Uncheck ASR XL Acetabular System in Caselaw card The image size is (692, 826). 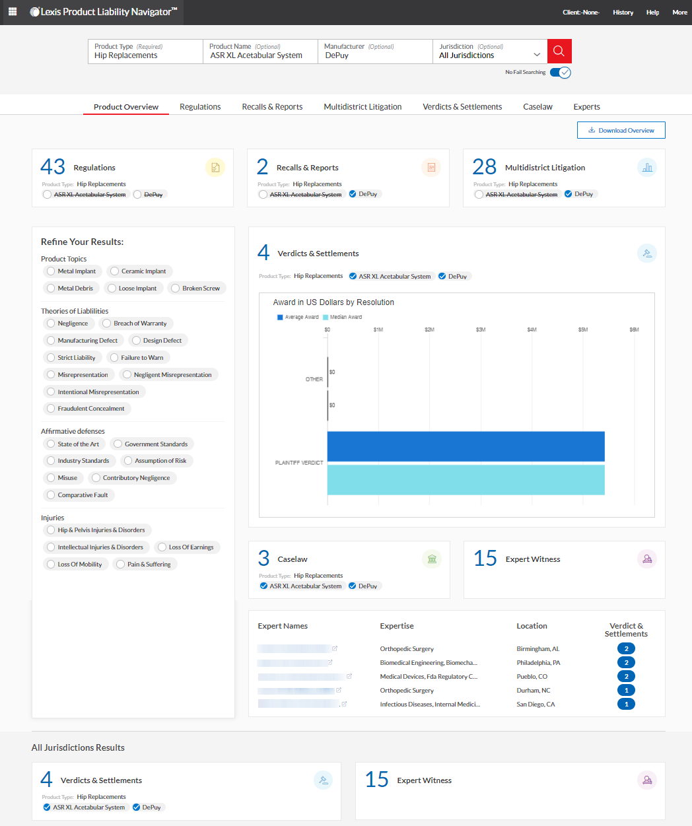pos(263,586)
